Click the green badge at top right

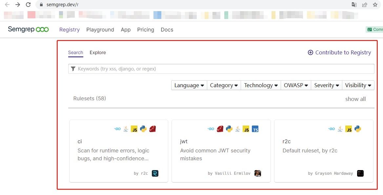374,29
